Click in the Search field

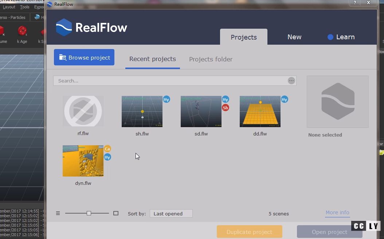tap(175, 81)
